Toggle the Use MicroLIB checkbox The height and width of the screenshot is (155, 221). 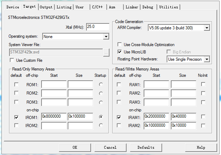pos(120,52)
